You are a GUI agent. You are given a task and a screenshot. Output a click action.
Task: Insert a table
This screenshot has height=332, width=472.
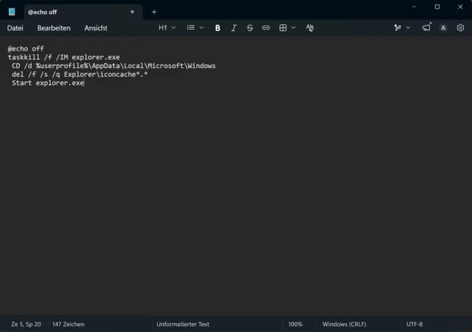(x=283, y=28)
